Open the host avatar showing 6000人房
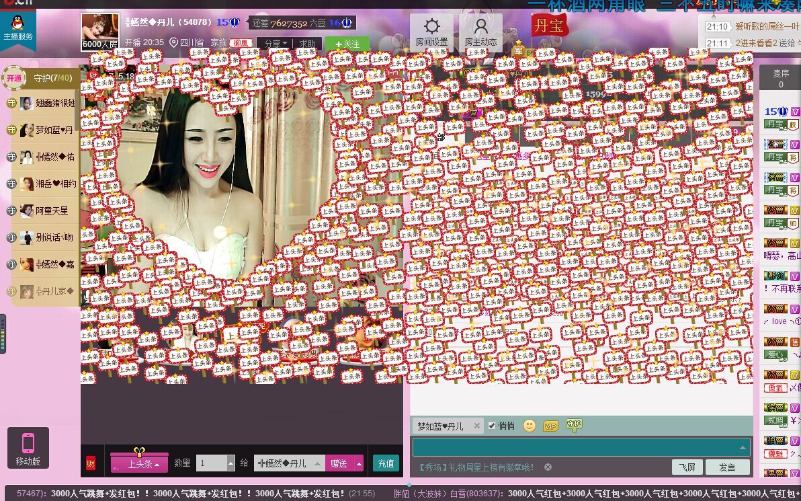The height and width of the screenshot is (501, 801). click(100, 32)
